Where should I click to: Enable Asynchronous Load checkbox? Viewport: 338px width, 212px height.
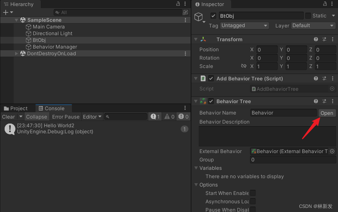(253, 201)
